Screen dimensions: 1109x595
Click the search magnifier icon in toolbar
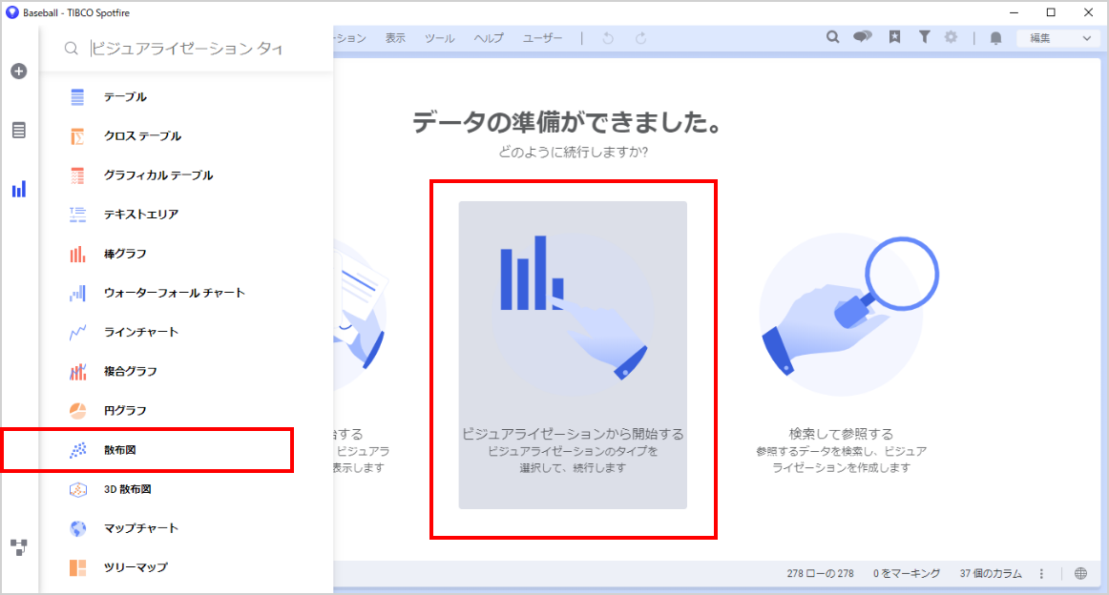pos(832,37)
